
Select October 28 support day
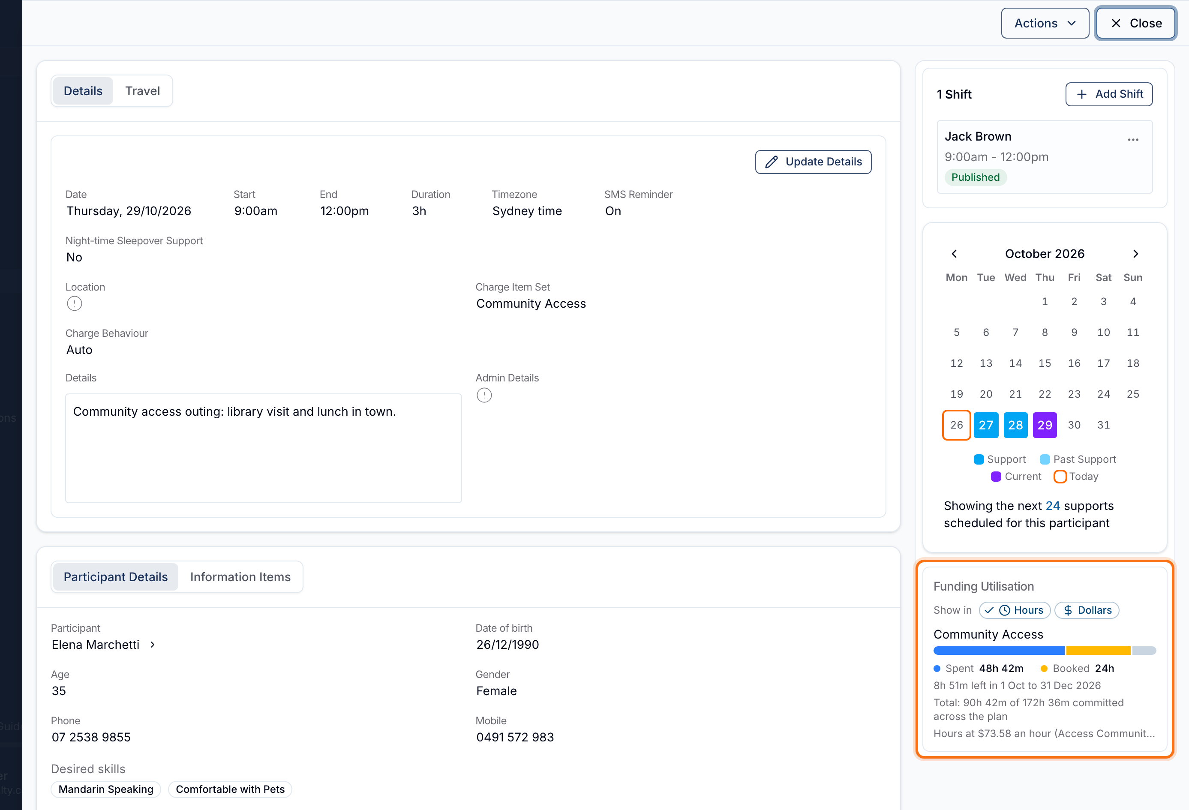(x=1015, y=425)
